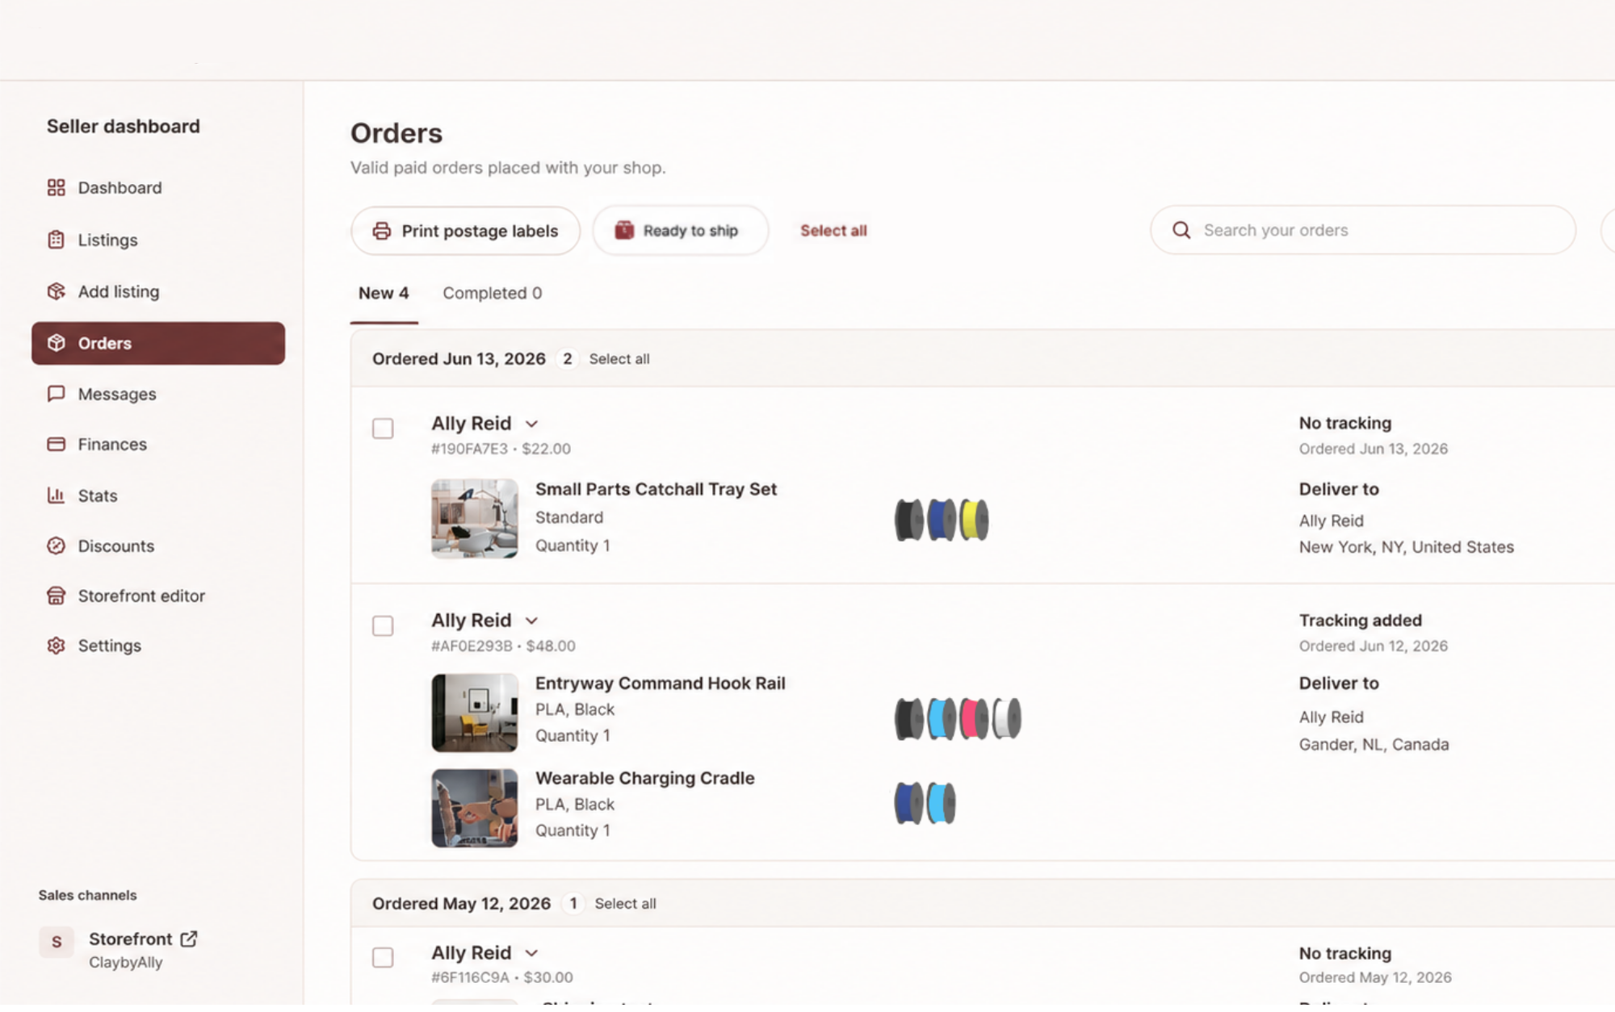Click the yellow filament spool for Catchall Tray Set
This screenshot has height=1012, width=1615.
[x=974, y=519]
